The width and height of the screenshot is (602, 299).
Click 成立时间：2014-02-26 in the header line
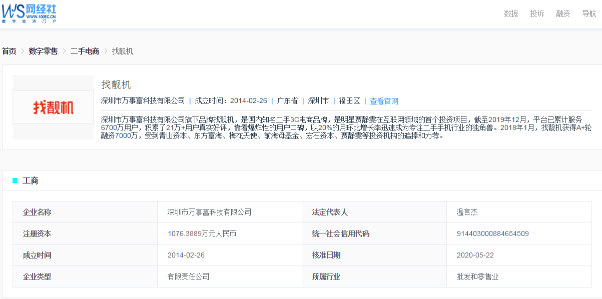click(231, 101)
